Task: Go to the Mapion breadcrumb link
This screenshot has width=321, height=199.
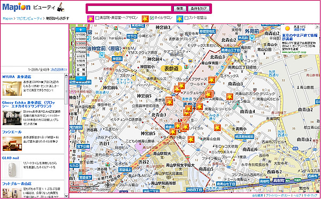Action: 8,18
